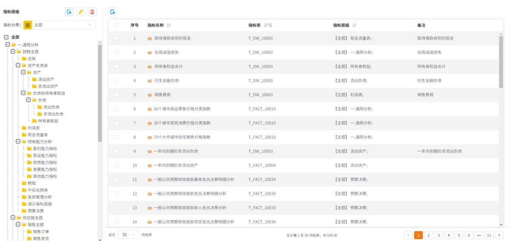Click the next-page arrow in the pagination
The image size is (510, 241).
pyautogui.click(x=499, y=235)
